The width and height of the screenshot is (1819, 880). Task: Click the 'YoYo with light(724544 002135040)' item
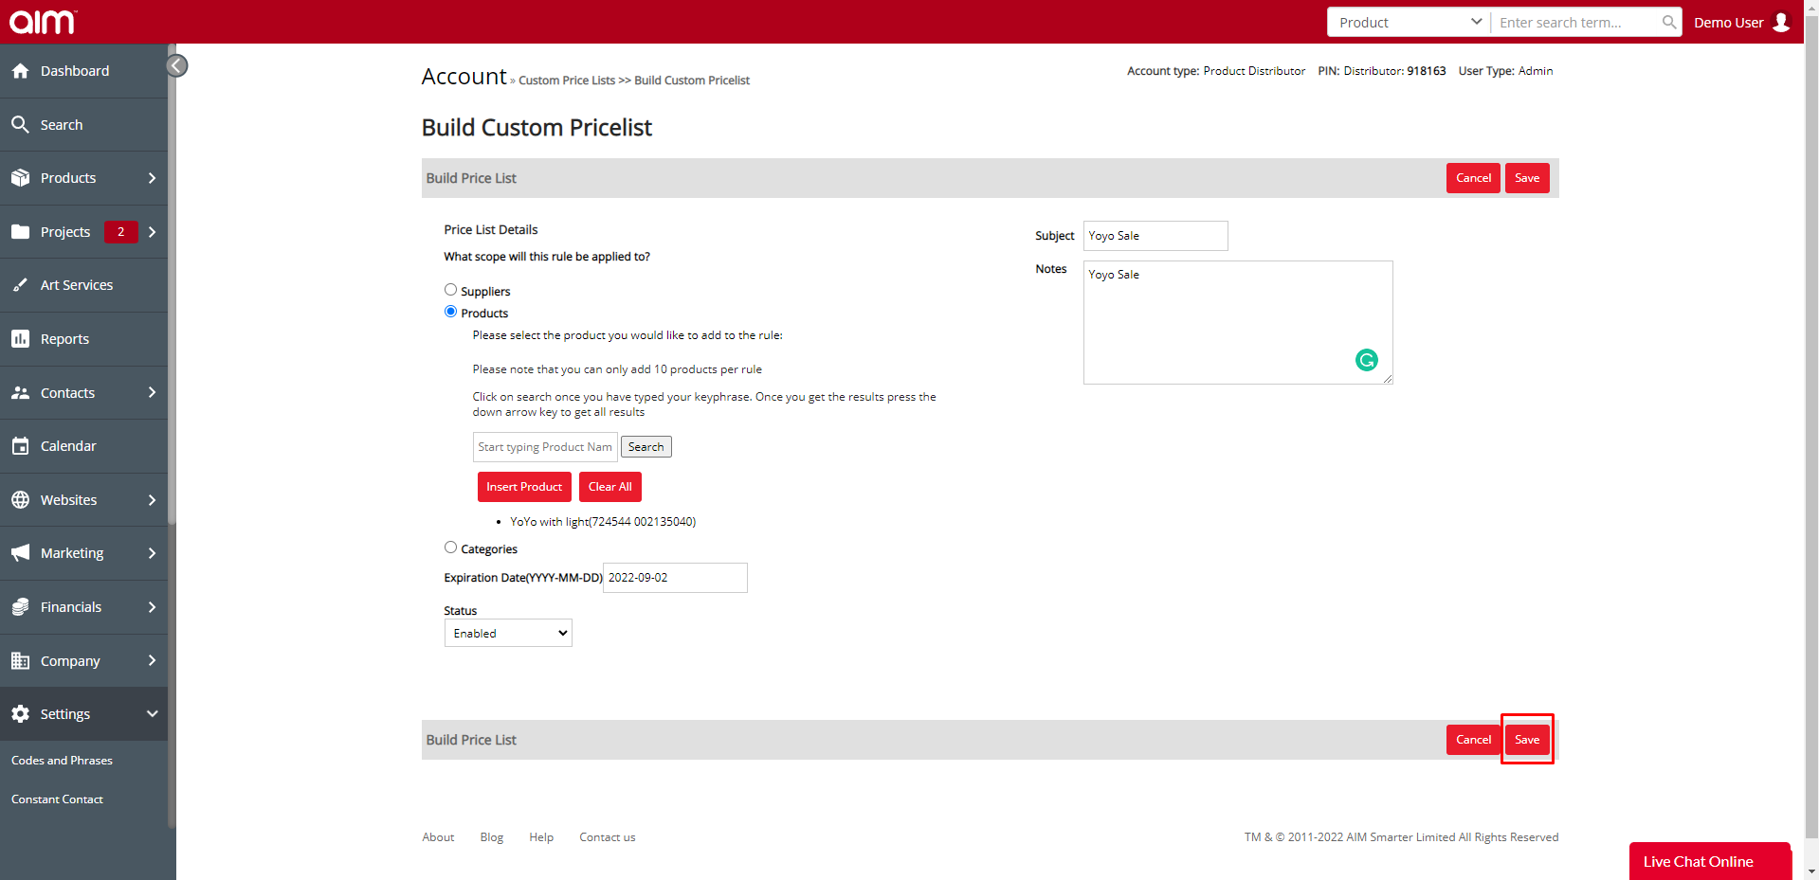tap(603, 522)
